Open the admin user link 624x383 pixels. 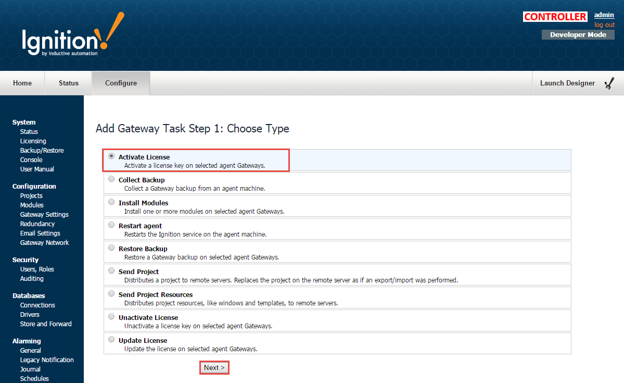[x=604, y=15]
